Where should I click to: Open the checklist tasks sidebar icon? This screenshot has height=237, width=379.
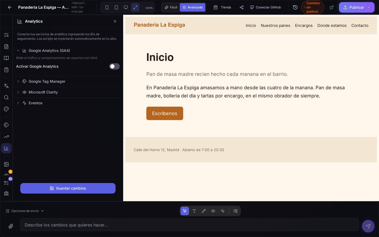[x=6, y=183]
